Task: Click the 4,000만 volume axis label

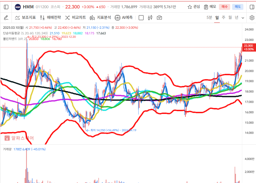Action: click(250, 159)
